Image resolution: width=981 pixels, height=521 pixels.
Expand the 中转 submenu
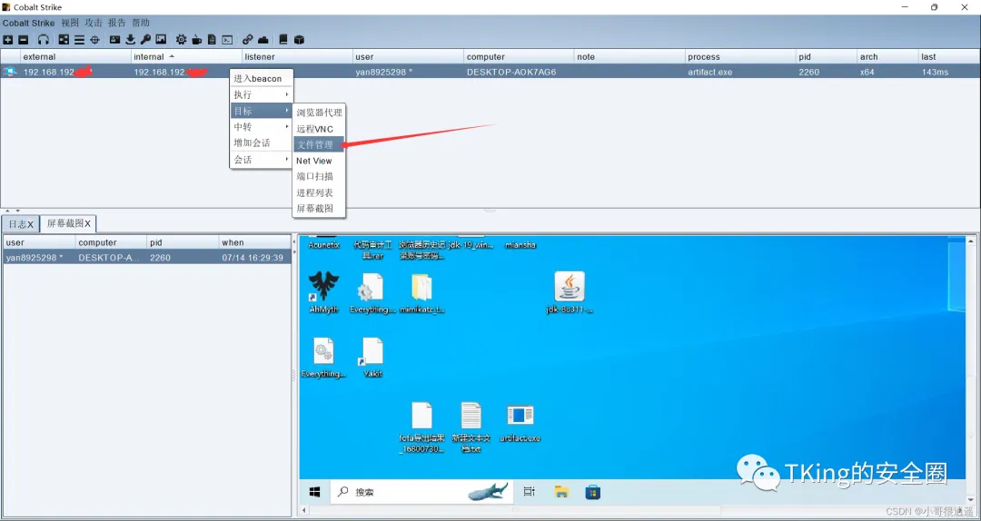tap(262, 127)
